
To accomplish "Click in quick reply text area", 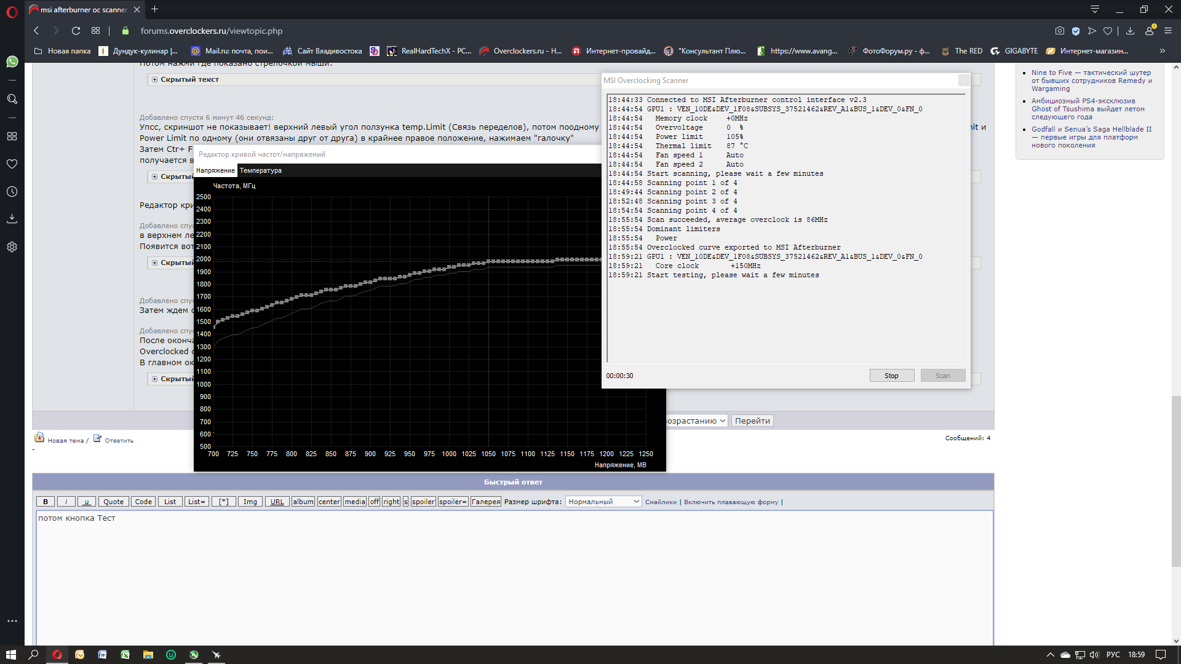I will (x=514, y=578).
